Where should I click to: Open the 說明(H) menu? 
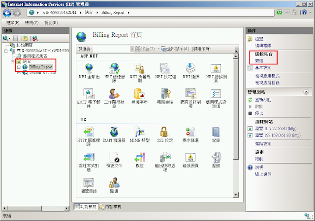tap(51, 23)
